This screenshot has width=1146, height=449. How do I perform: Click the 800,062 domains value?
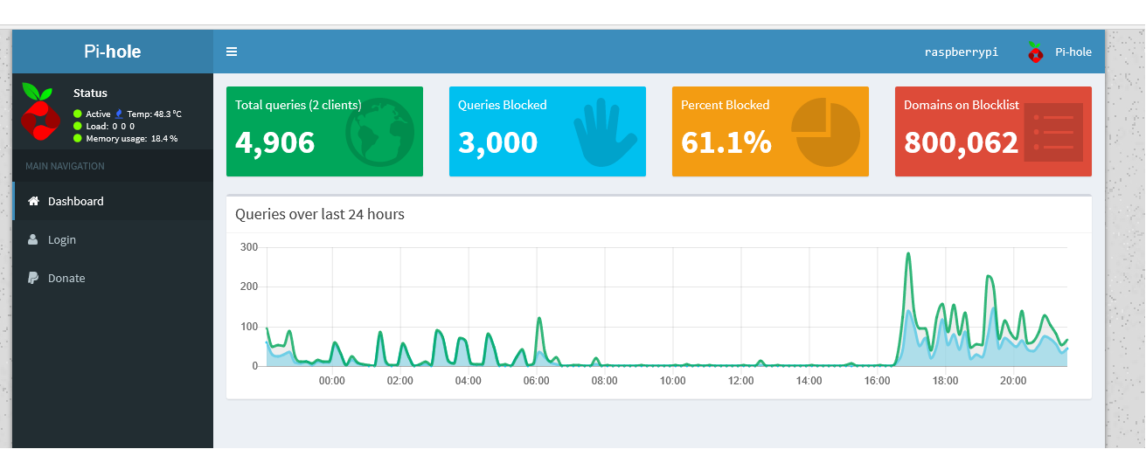pyautogui.click(x=962, y=142)
